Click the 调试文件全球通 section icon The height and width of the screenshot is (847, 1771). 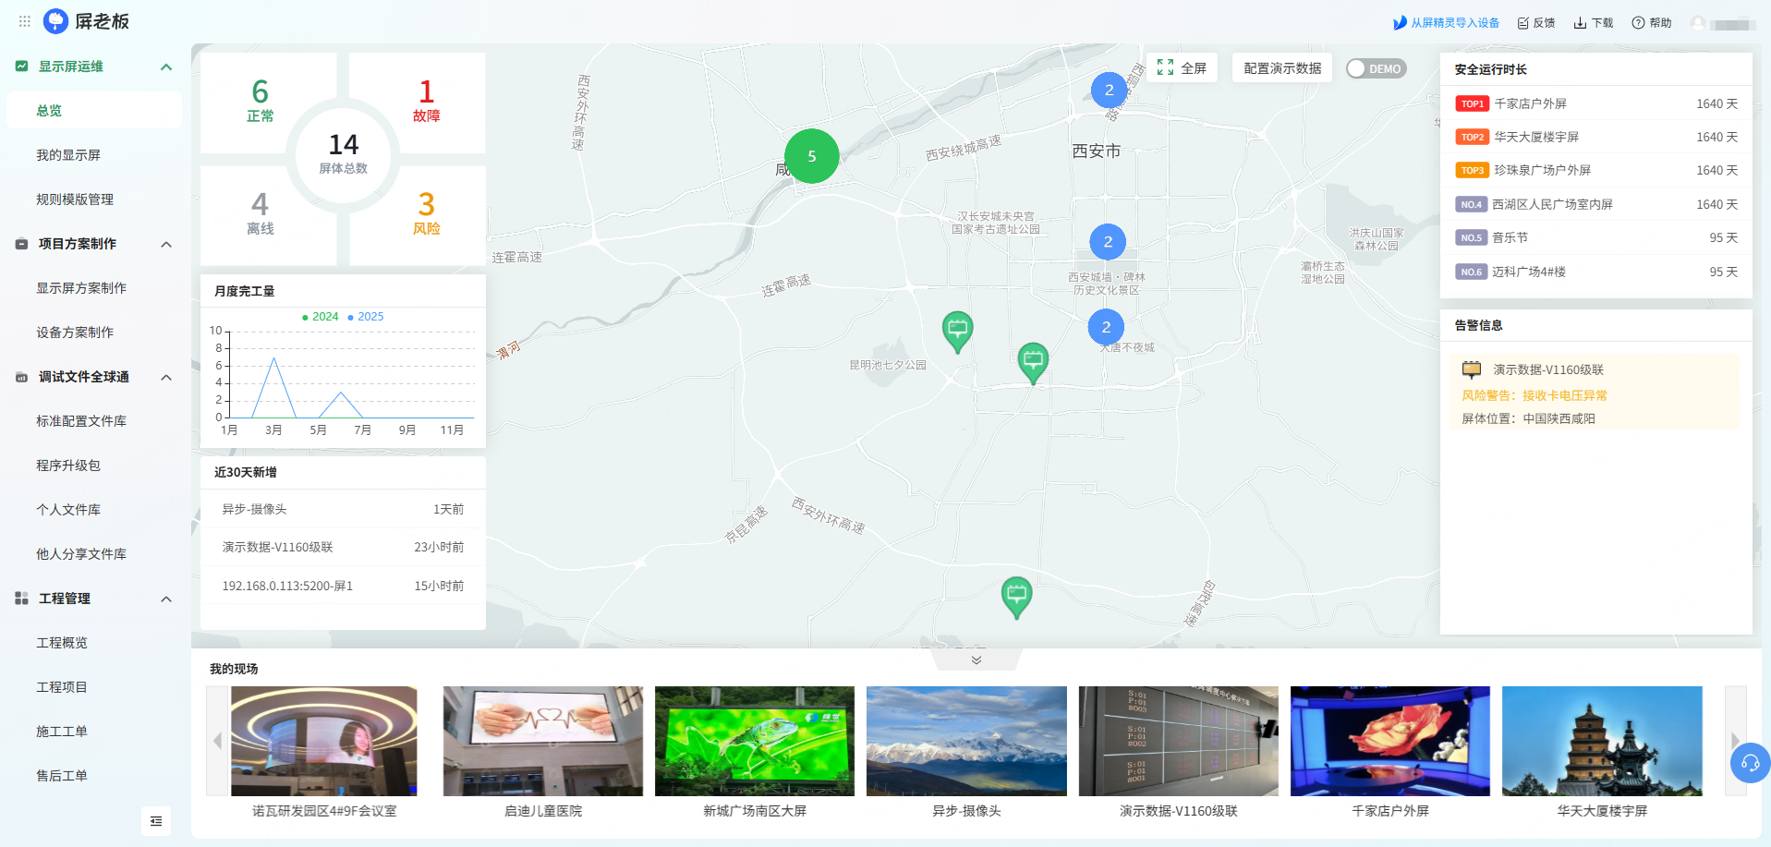21,377
